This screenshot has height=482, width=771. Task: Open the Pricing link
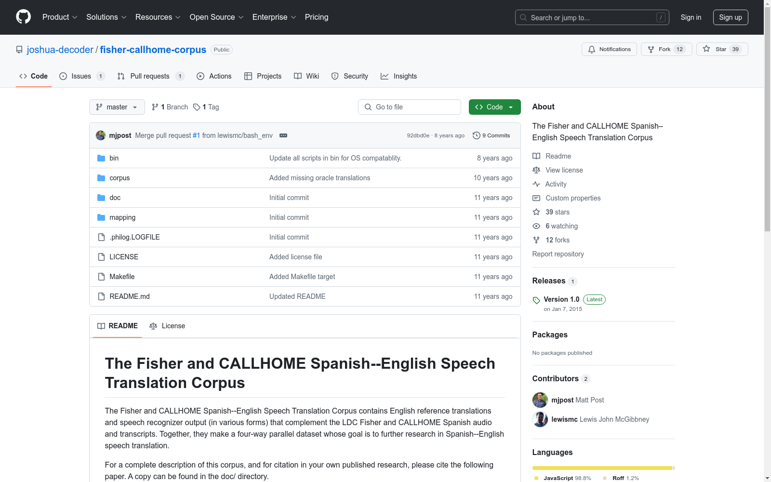pos(317,17)
